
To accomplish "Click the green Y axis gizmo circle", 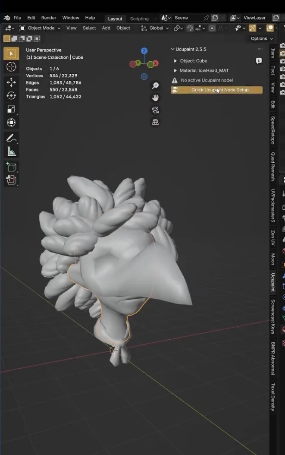I will tap(138, 63).
